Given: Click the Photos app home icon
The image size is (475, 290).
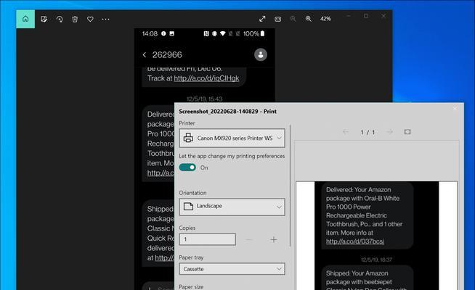Looking at the screenshot, I should [x=25, y=19].
